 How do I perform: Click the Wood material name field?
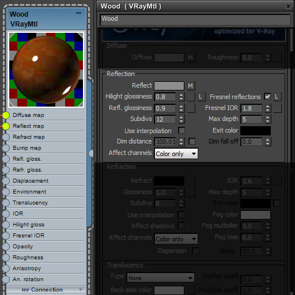point(195,20)
